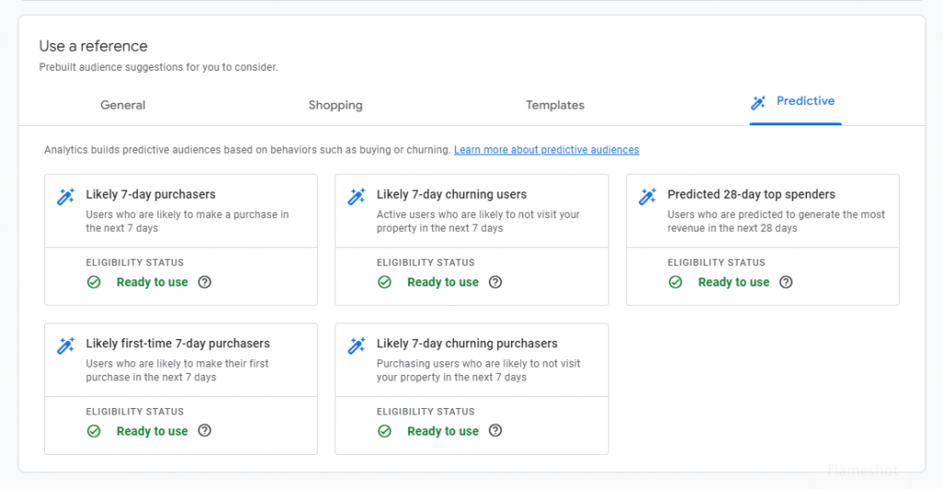The width and height of the screenshot is (943, 489).
Task: Click Ready to use on Likely 7-day churning purchasers
Action: [442, 431]
